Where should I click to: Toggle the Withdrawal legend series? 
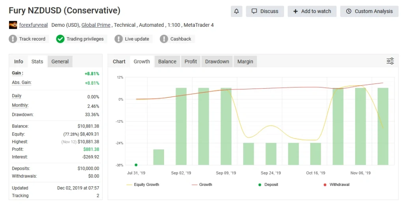coord(336,185)
